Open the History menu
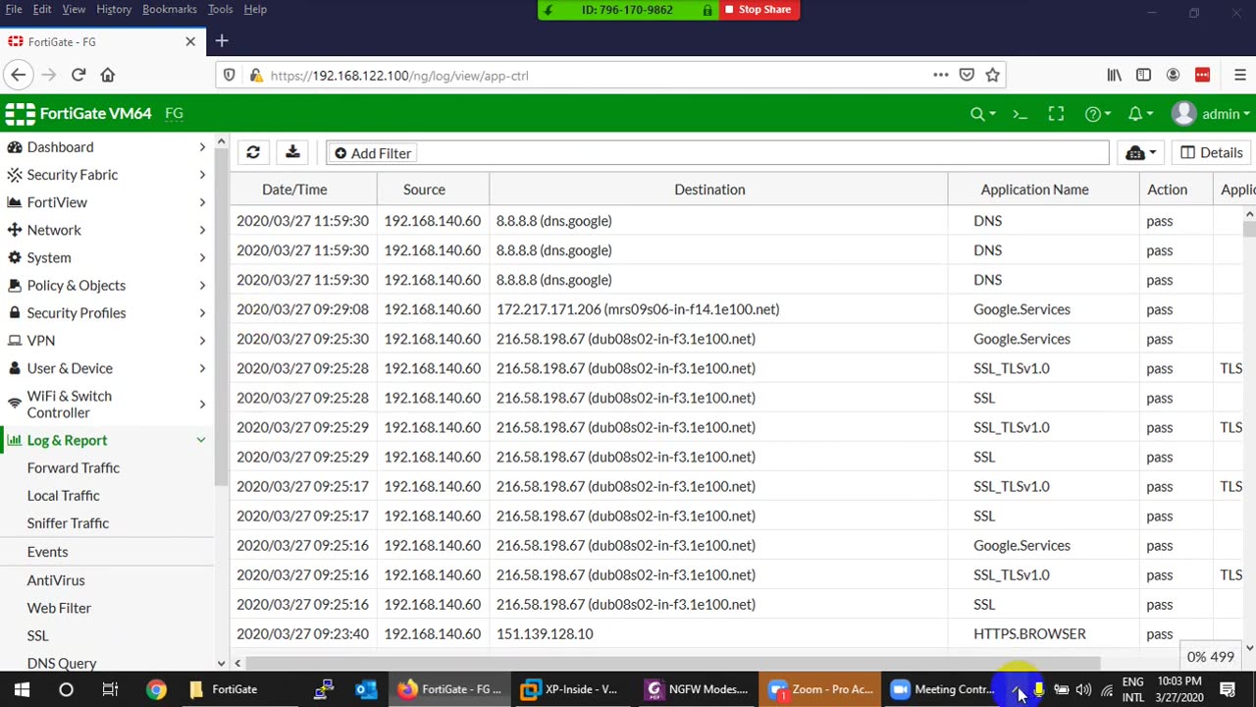 (114, 9)
